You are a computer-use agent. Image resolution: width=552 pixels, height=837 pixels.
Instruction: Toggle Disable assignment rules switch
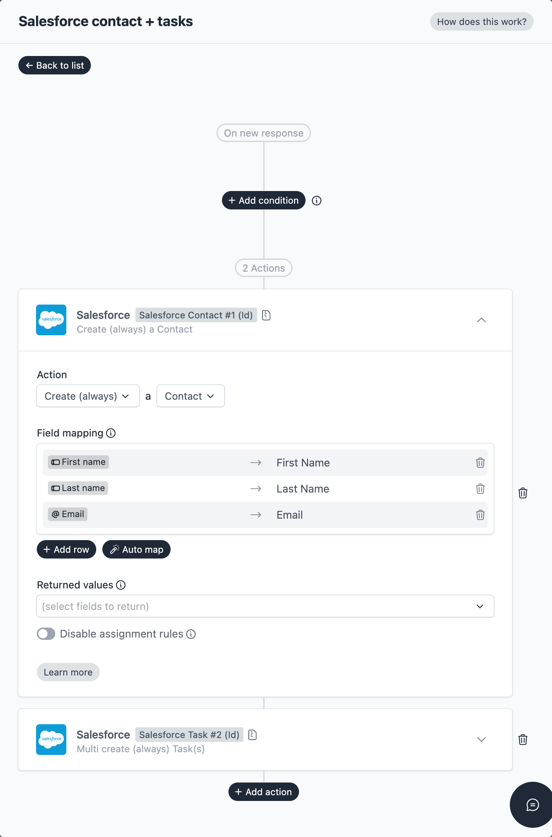point(46,634)
